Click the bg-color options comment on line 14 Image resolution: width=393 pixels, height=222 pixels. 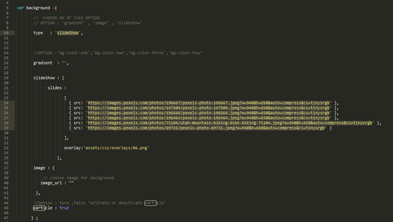click(x=118, y=53)
